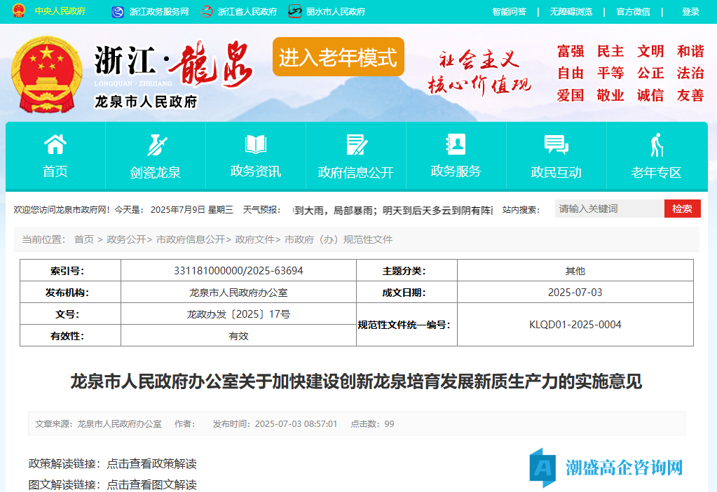Click the national emblem logo in header
This screenshot has height=492, width=717.
[47, 73]
